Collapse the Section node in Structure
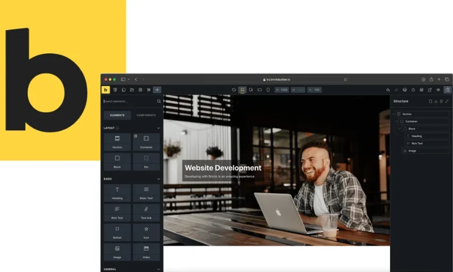The image size is (453, 272). [x=394, y=114]
